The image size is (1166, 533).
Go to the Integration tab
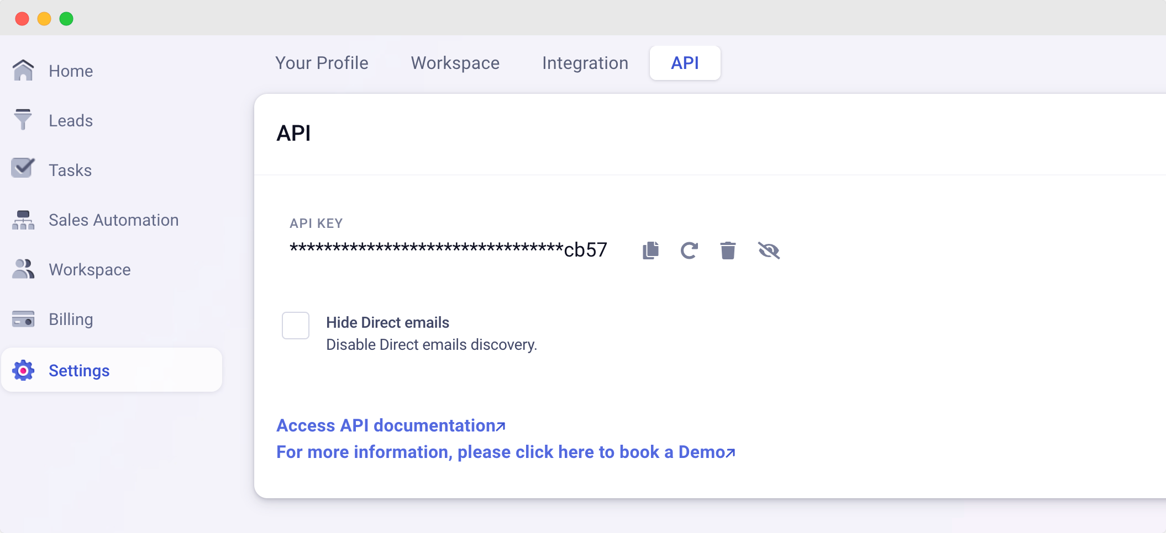tap(585, 63)
